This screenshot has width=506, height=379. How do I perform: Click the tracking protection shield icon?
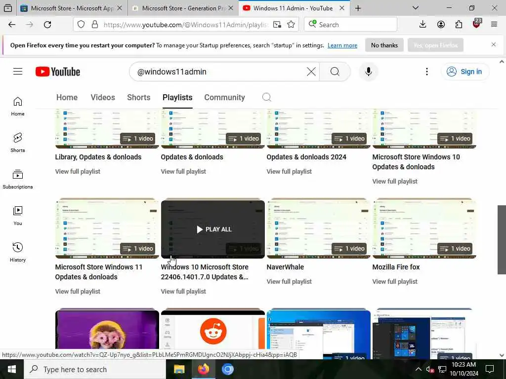click(x=81, y=25)
